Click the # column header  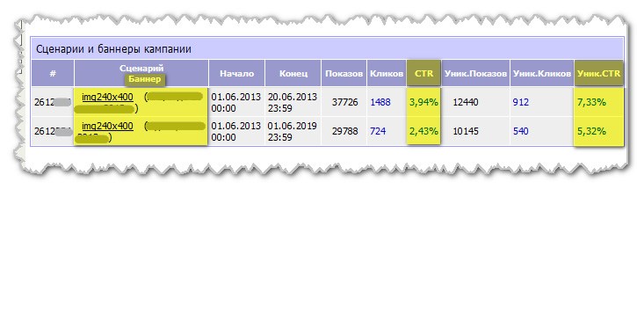(x=53, y=74)
